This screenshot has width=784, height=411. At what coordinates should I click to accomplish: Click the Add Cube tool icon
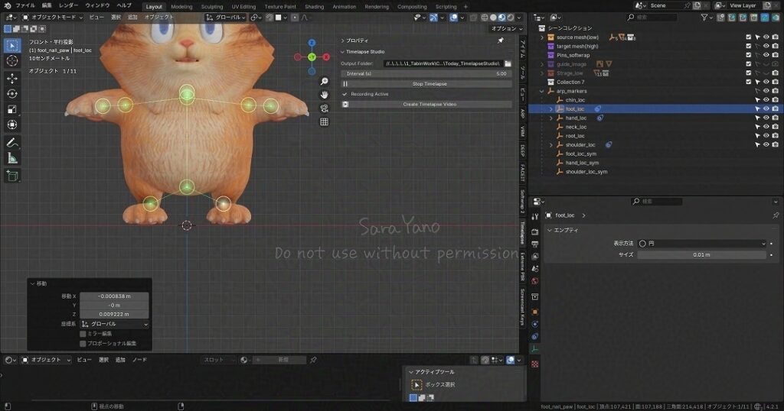point(12,176)
